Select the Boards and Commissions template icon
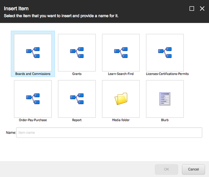The height and width of the screenshot is (177, 209). [33, 53]
